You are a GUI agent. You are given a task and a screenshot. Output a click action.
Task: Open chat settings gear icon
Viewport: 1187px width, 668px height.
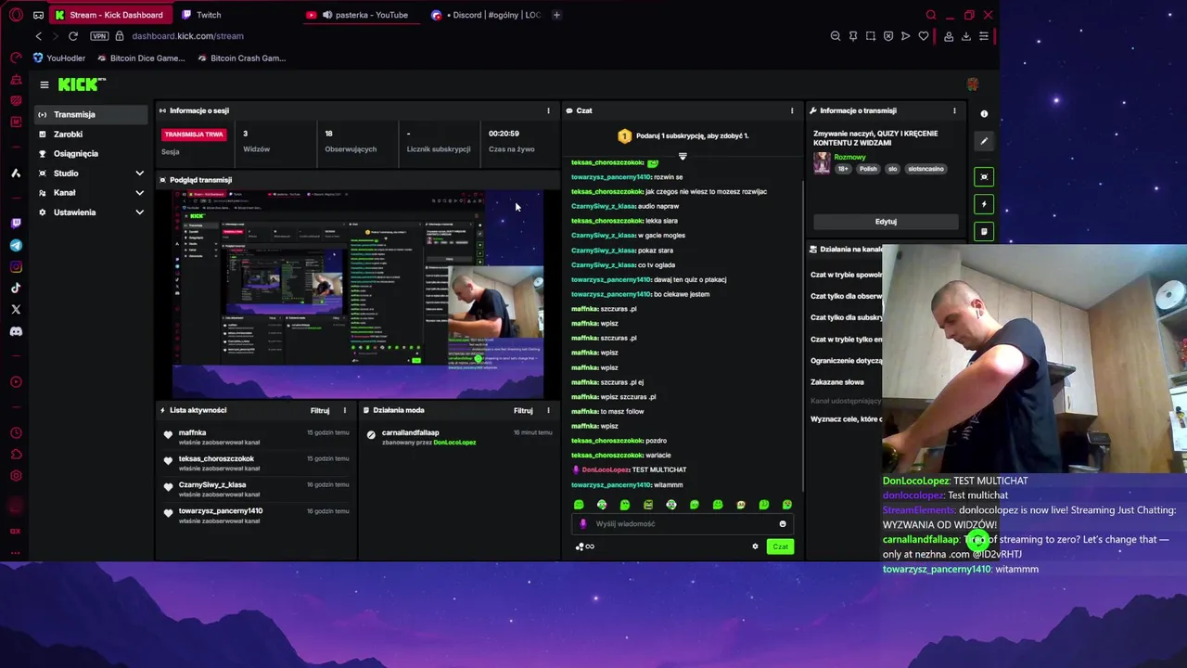pos(755,546)
